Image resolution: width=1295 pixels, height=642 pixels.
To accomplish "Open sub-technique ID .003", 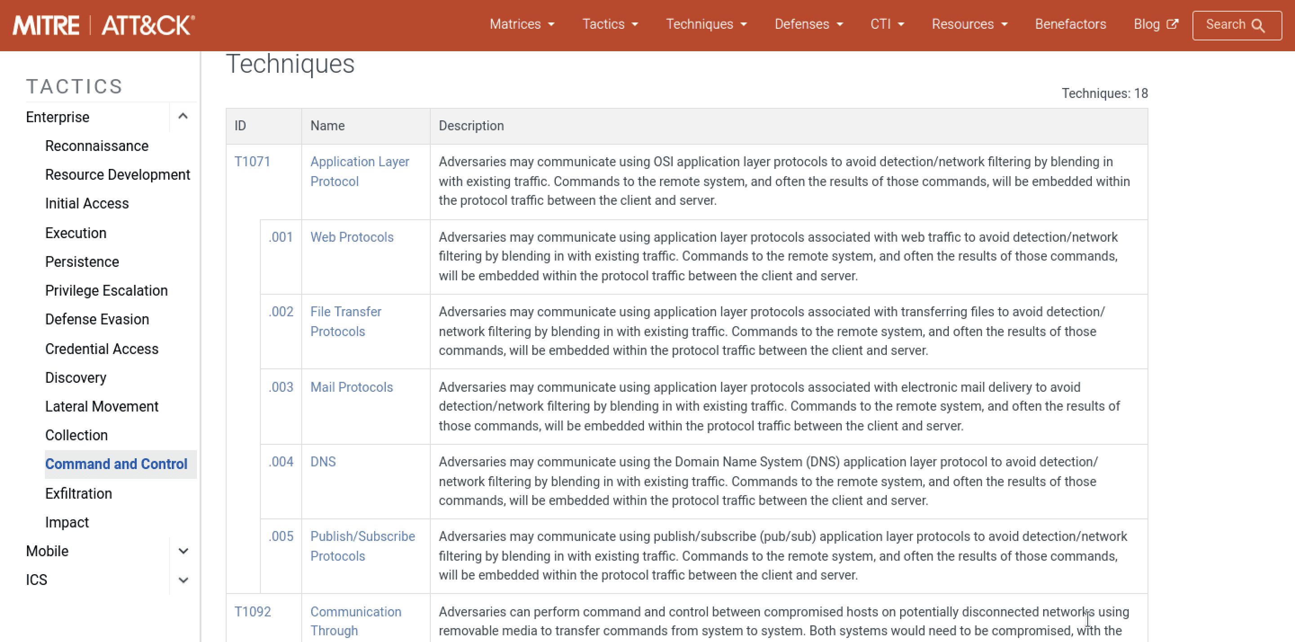I will [281, 387].
